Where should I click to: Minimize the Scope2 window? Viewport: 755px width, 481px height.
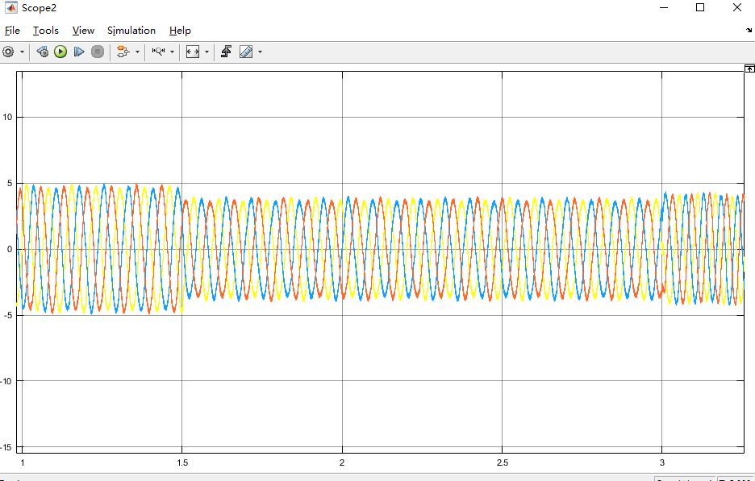pos(664,8)
